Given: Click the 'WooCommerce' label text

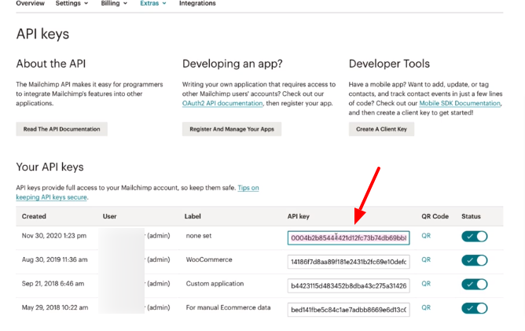Looking at the screenshot, I should [x=209, y=259].
